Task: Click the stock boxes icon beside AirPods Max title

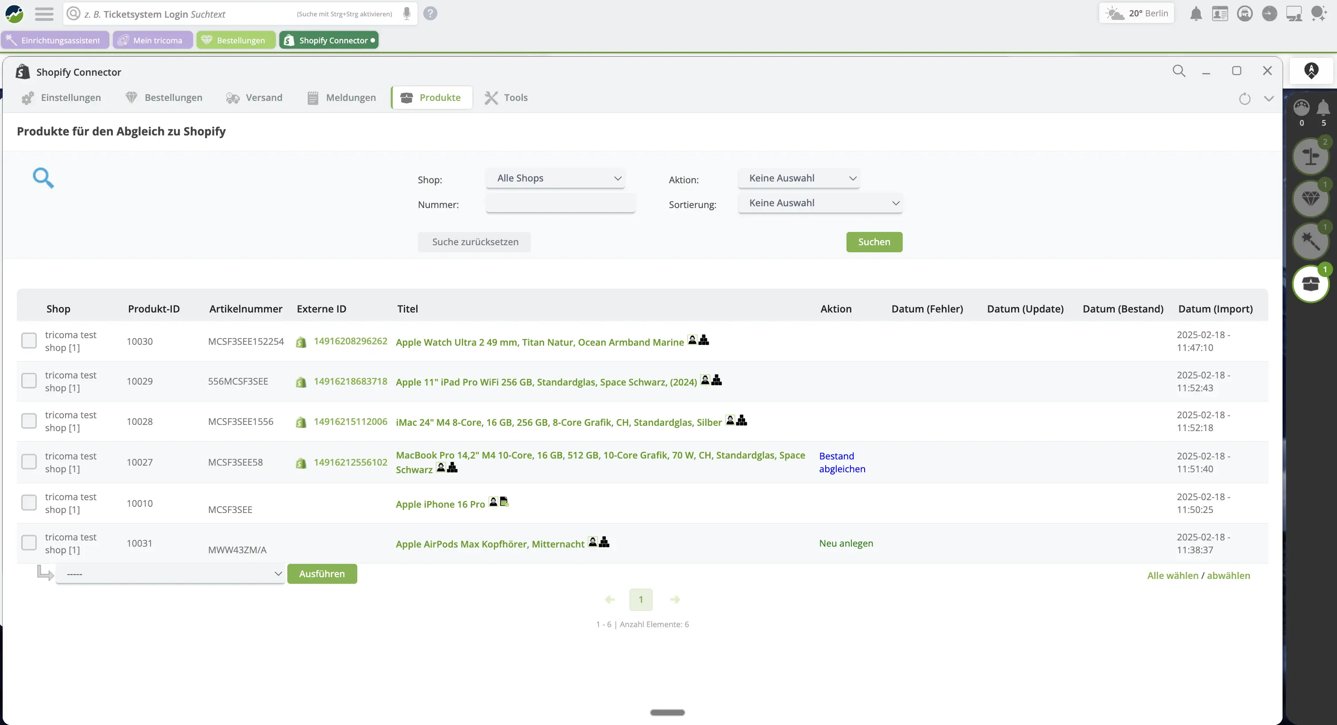Action: click(604, 542)
